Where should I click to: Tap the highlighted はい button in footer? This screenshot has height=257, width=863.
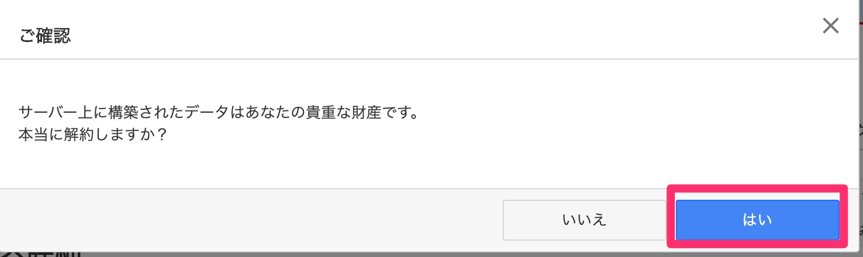[757, 220]
